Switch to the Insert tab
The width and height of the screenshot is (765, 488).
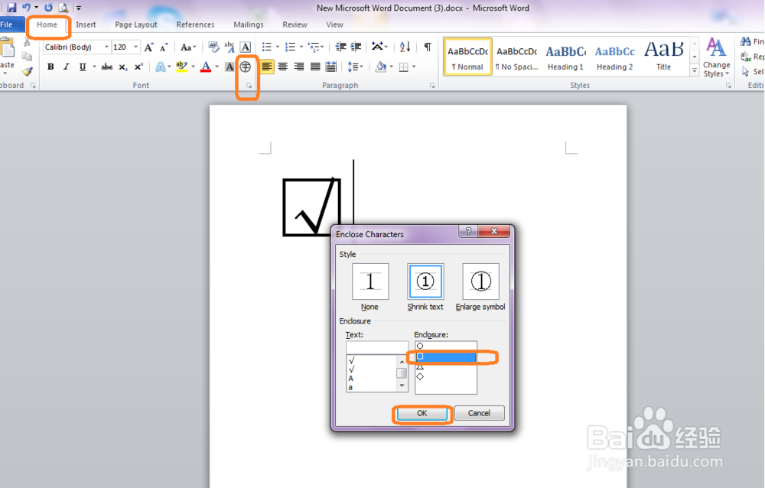(86, 24)
